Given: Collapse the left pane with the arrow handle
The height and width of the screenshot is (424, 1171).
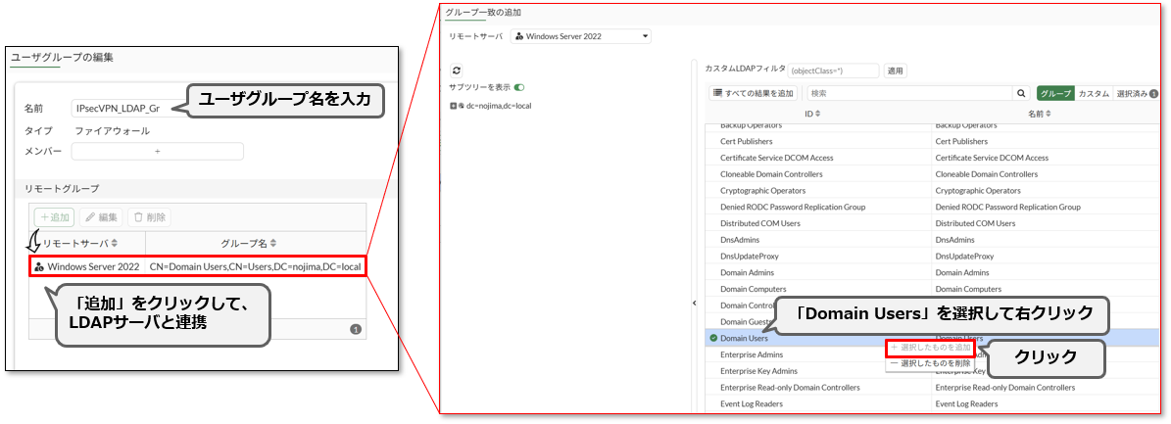Looking at the screenshot, I should pyautogui.click(x=695, y=303).
